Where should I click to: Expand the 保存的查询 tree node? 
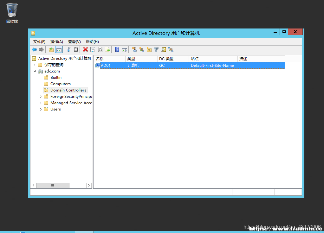click(35, 65)
